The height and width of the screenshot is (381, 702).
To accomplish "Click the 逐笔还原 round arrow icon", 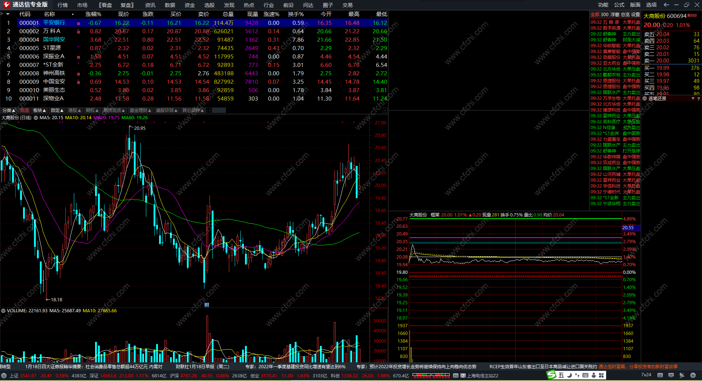I will click(x=645, y=99).
